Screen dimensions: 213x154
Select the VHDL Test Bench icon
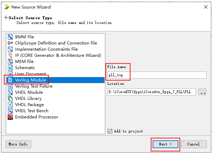10,111
